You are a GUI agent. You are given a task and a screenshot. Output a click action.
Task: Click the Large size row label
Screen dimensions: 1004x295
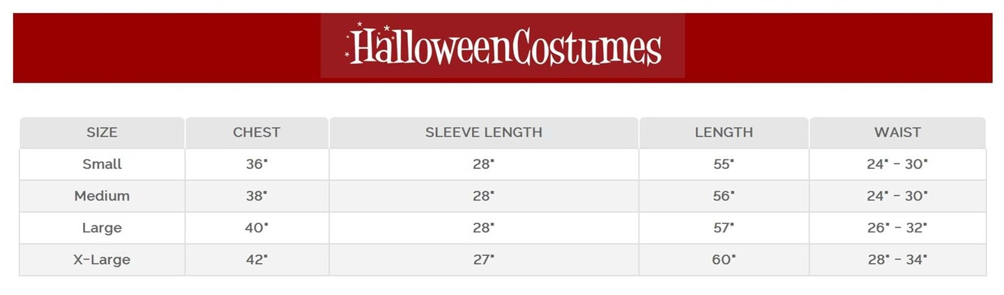102,228
